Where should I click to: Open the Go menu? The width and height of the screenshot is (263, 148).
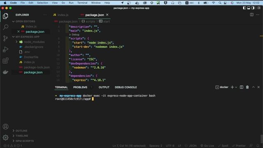click(63, 3)
